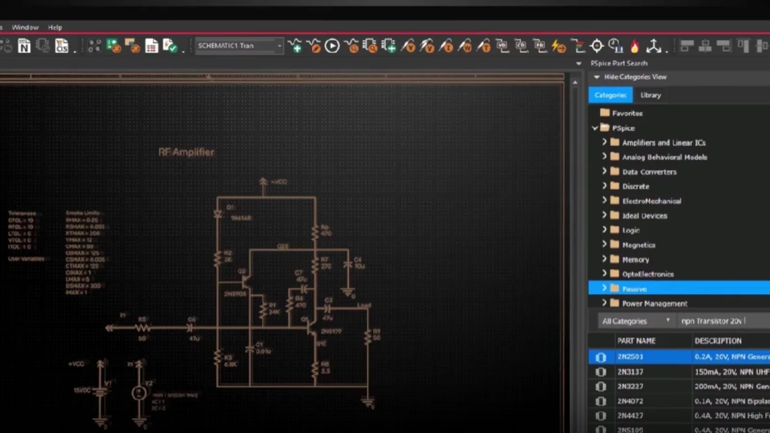This screenshot has width=770, height=433.
Task: Expand the Discrete category folder
Action: pos(604,186)
